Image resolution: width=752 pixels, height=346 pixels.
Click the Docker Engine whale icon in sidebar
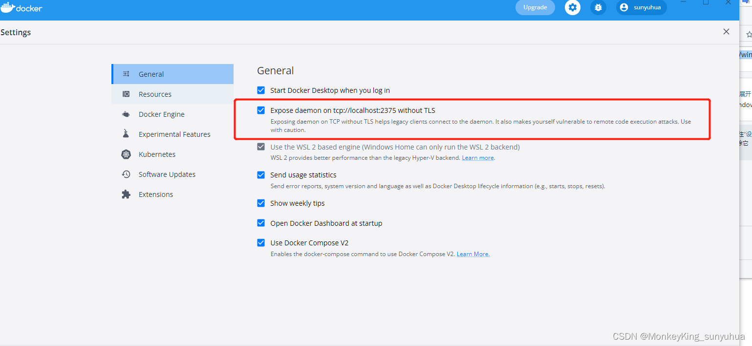(x=126, y=114)
